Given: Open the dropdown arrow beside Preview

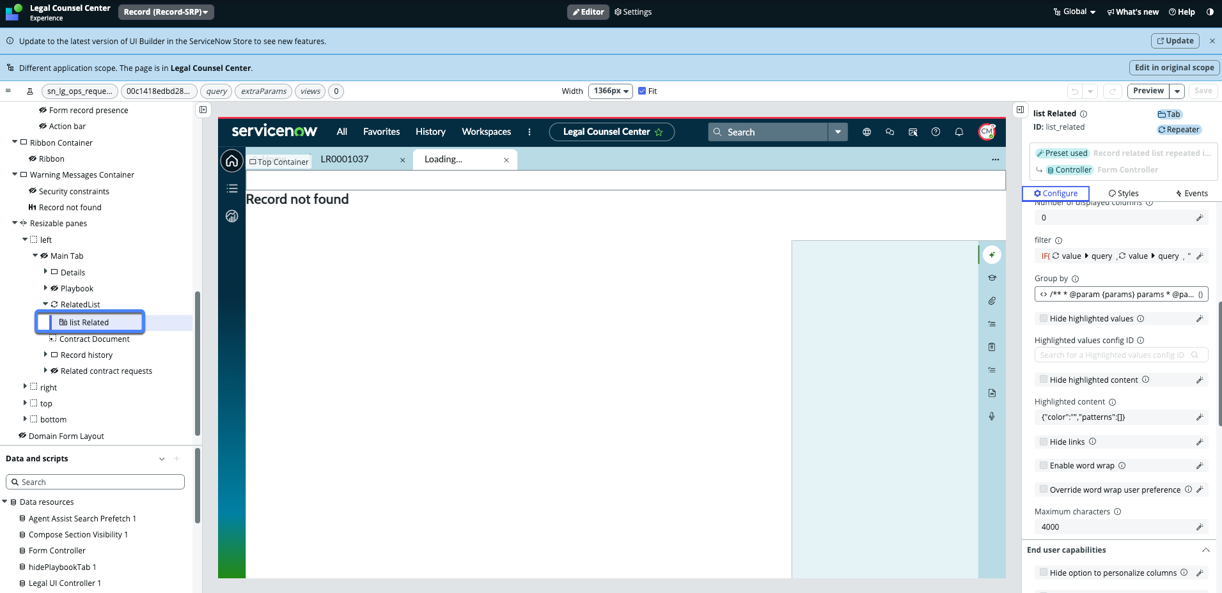Looking at the screenshot, I should (x=1177, y=91).
